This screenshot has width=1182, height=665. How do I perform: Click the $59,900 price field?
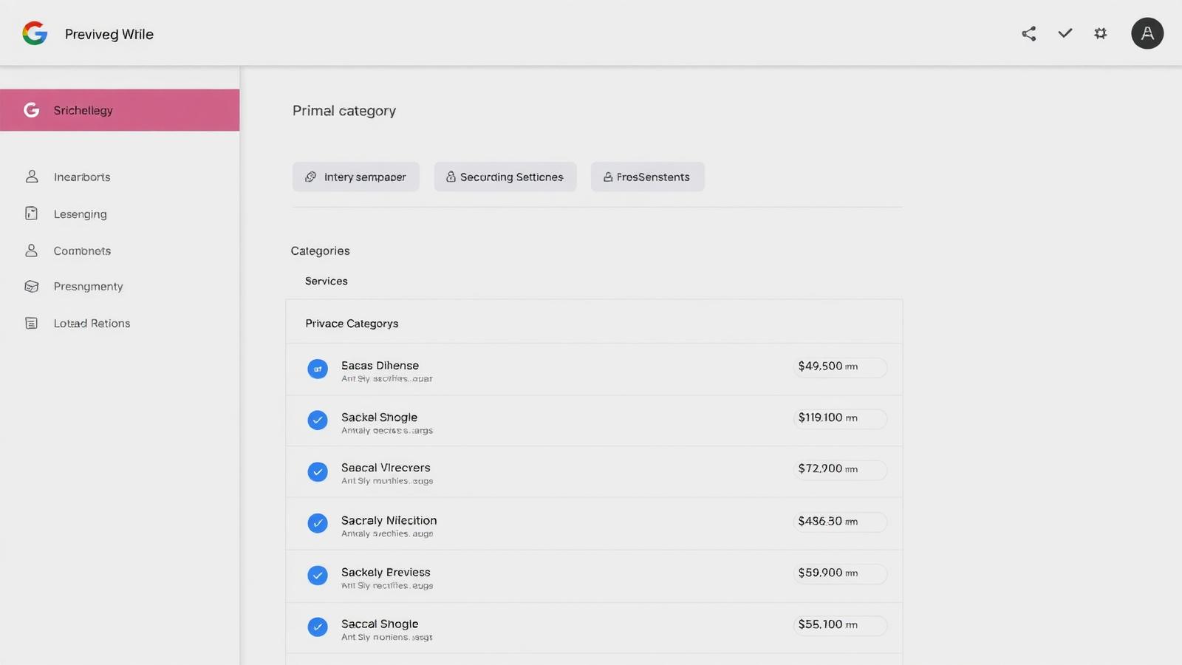pos(840,573)
